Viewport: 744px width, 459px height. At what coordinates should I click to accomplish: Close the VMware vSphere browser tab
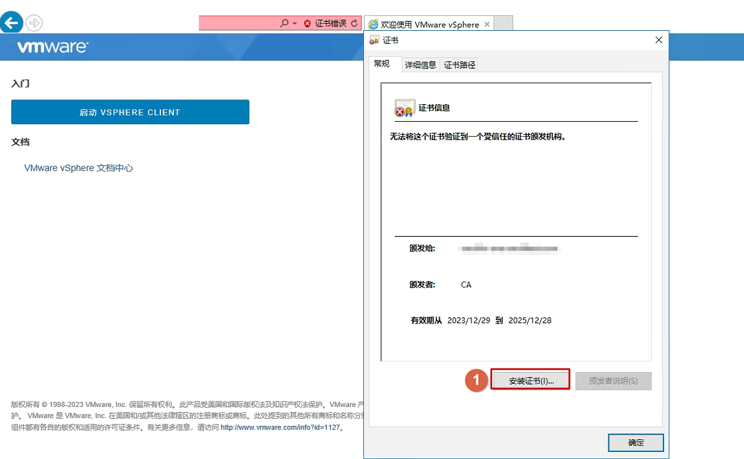[487, 24]
